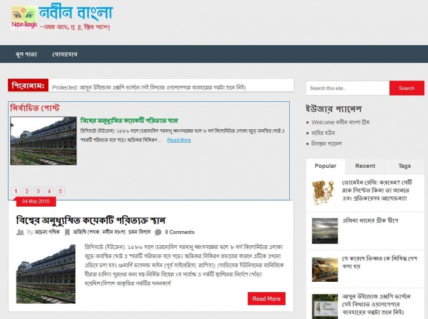Screen dimensions: 428x319
Task: Go to featured slide page 3
Action: 38,191
